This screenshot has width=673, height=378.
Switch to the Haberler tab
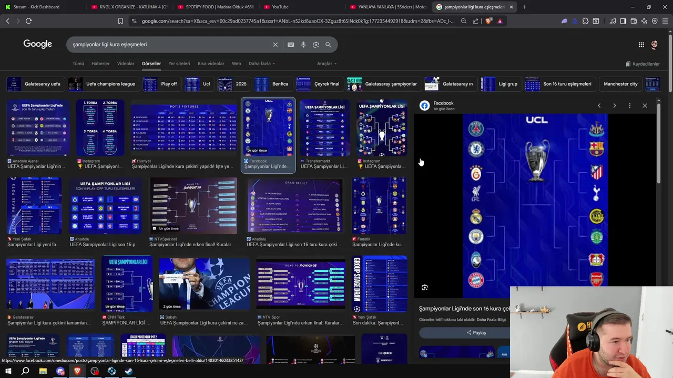[100, 64]
